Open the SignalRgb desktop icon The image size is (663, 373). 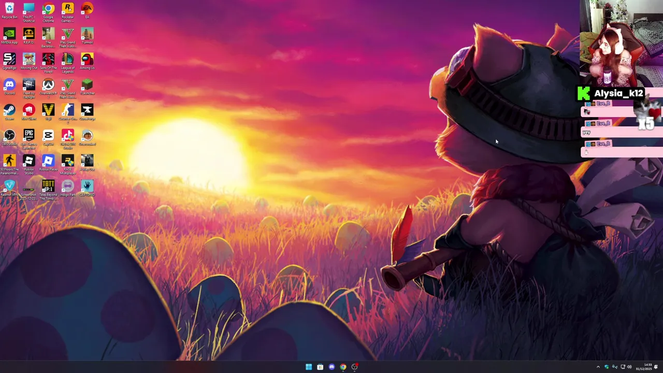click(x=9, y=61)
